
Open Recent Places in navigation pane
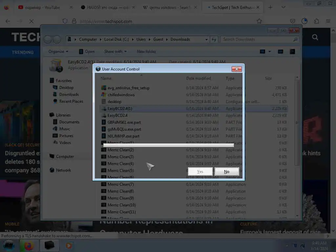(x=71, y=101)
